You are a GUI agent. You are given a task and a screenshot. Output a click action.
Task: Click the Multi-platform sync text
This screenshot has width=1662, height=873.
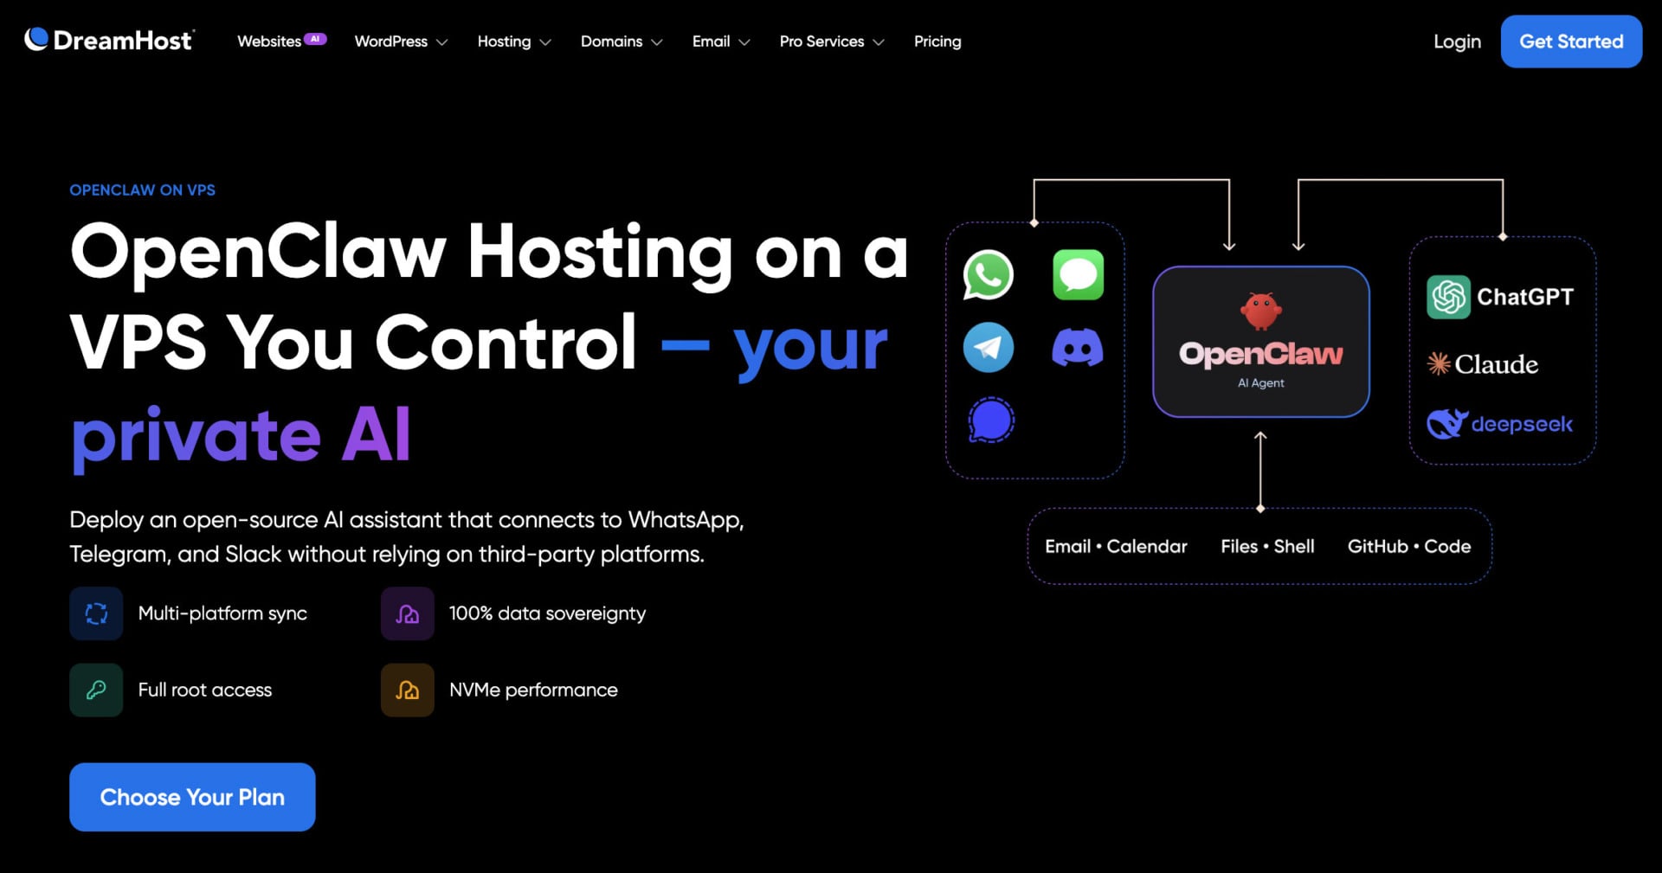coord(222,613)
